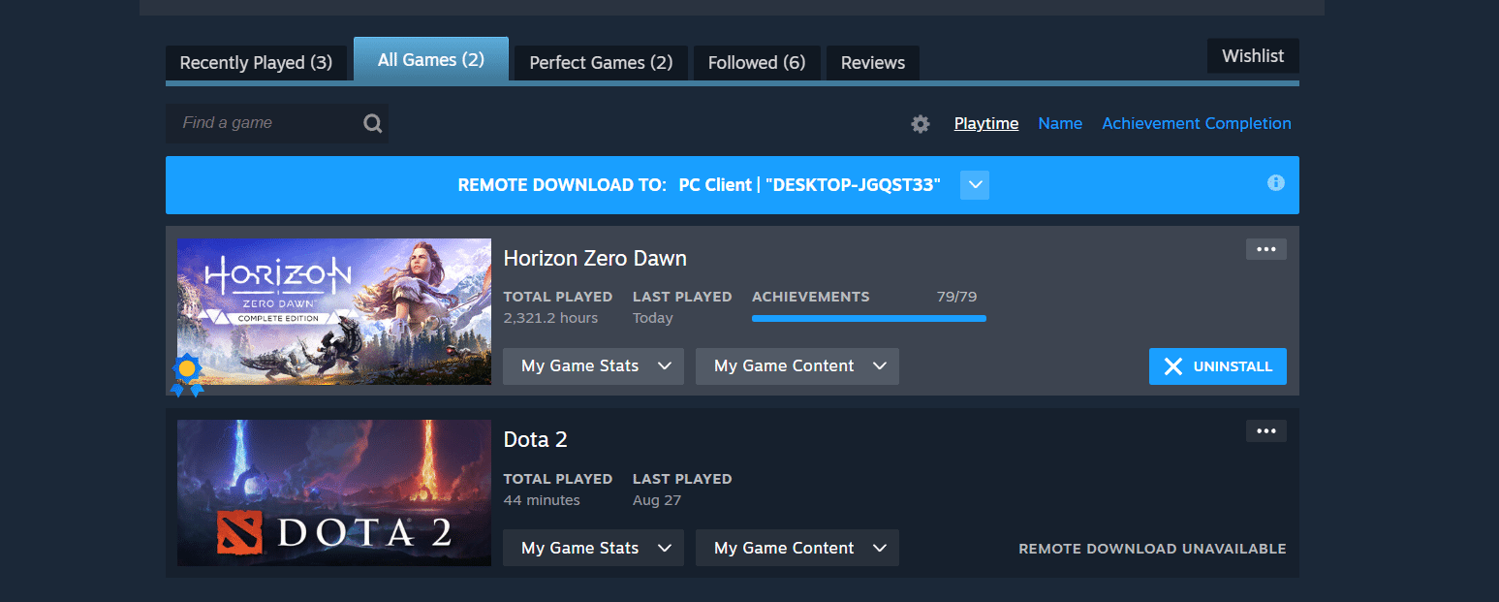Expand Horizon Zero Dawn My Game Content
This screenshot has width=1499, height=602.
tap(797, 366)
